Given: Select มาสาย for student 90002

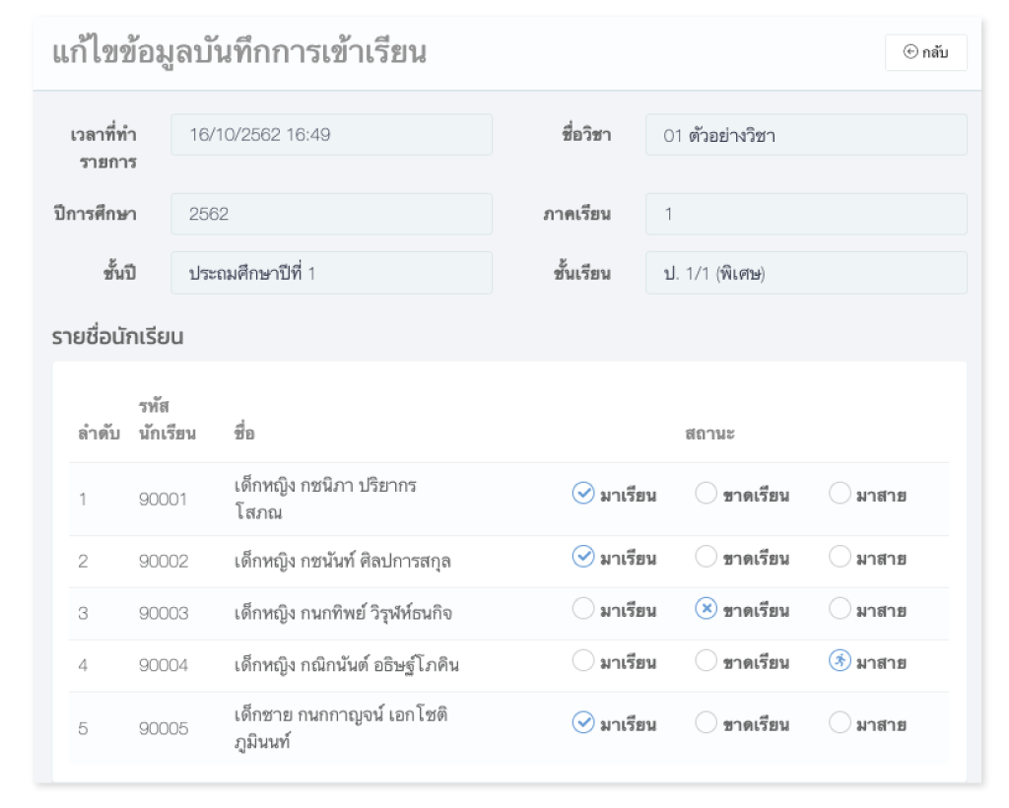Looking at the screenshot, I should pos(839,558).
